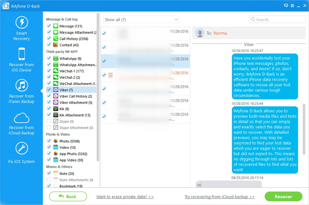Click the orange trash icon on deleted conversation
The height and width of the screenshot is (205, 309).
pos(110,75)
